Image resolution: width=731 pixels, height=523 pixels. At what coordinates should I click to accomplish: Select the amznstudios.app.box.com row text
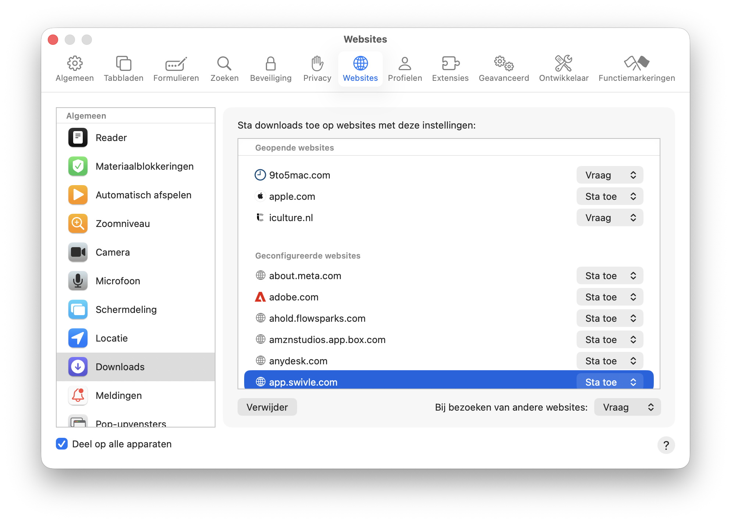[327, 340]
